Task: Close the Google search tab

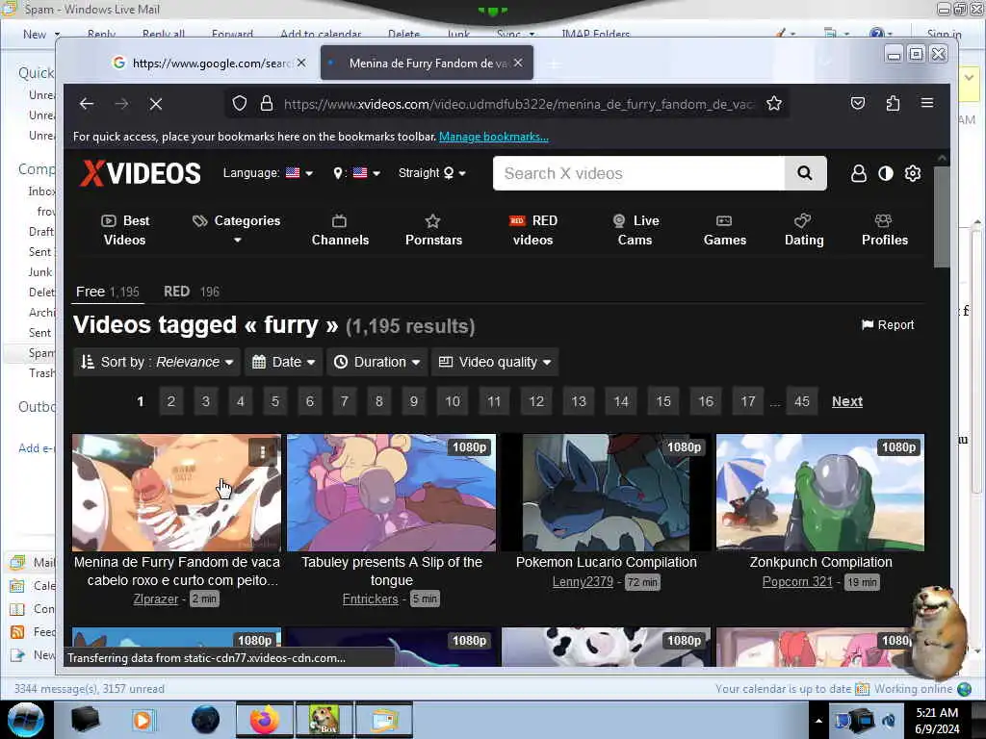Action: coord(301,63)
